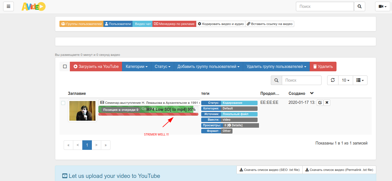Edit the Левашов seminar video entry
Image resolution: width=392 pixels, height=181 pixels.
pyautogui.click(x=320, y=102)
